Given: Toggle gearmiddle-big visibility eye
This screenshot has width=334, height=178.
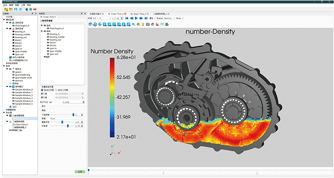Looking at the screenshot, I should pos(13,75).
